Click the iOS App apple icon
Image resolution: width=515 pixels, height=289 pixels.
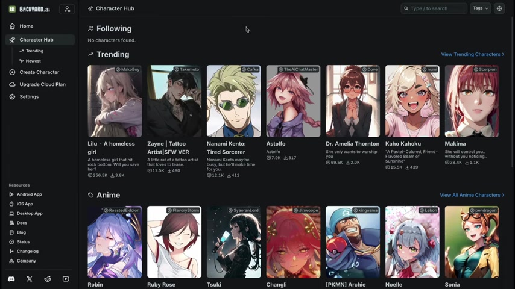coord(11,204)
